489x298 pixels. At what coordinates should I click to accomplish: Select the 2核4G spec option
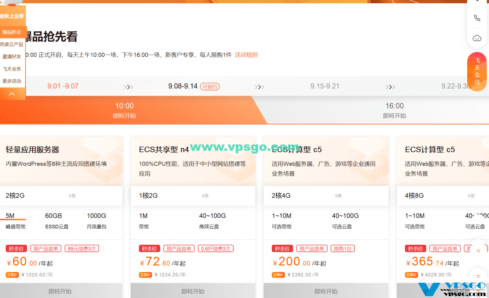click(281, 196)
